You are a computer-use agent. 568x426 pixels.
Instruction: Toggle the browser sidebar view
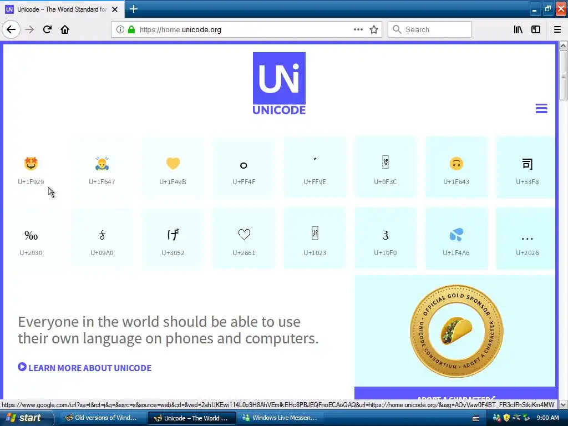(x=536, y=29)
